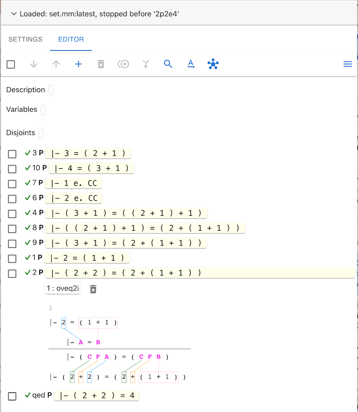358x412 pixels.
Task: Check the box for step 2
Action: tap(12, 274)
